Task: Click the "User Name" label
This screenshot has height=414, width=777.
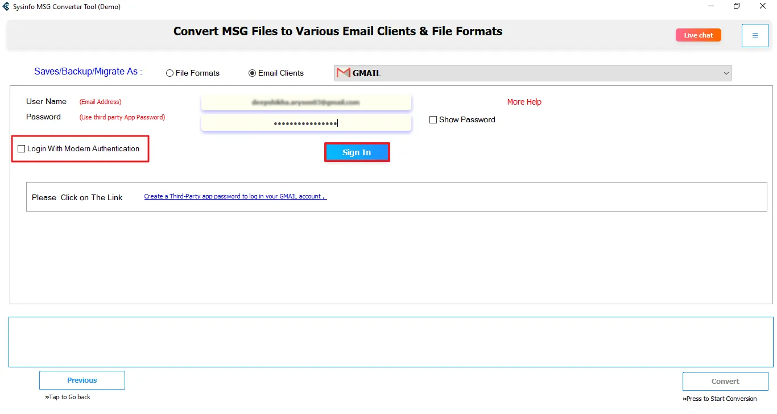Action: coord(46,101)
